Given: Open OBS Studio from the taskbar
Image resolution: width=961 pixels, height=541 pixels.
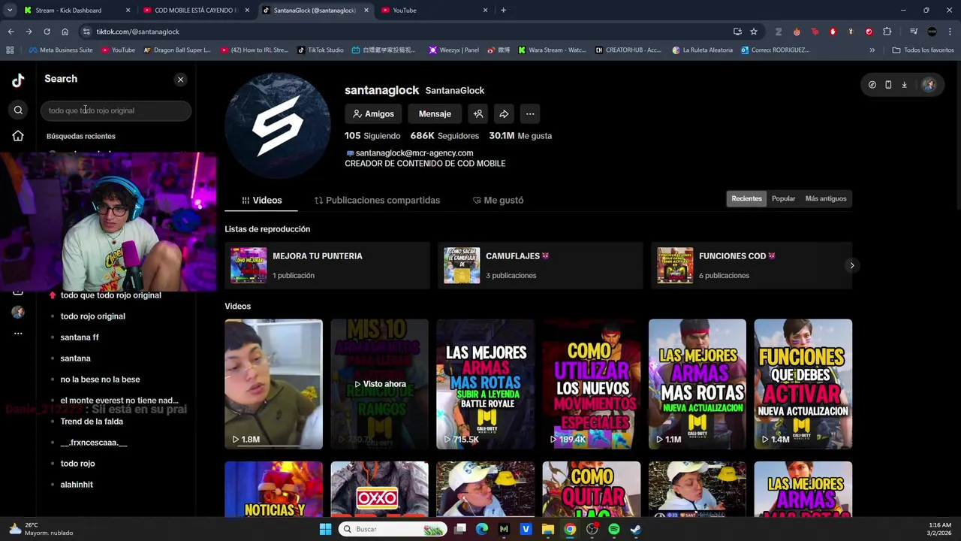Looking at the screenshot, I should pos(592,529).
